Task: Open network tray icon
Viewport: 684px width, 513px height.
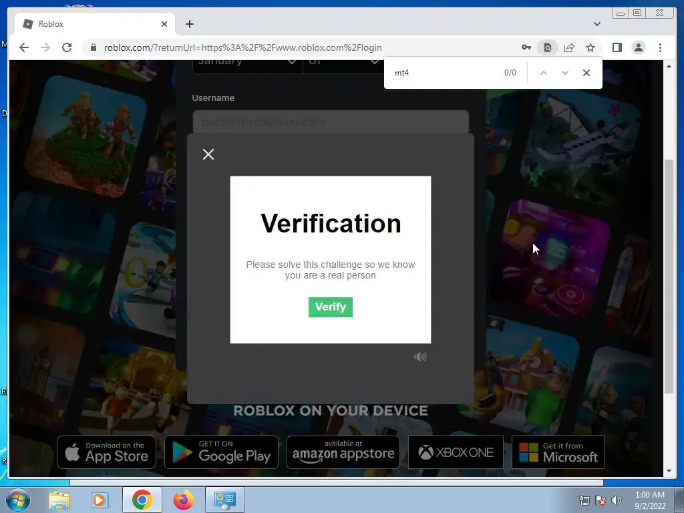Action: coord(584,500)
